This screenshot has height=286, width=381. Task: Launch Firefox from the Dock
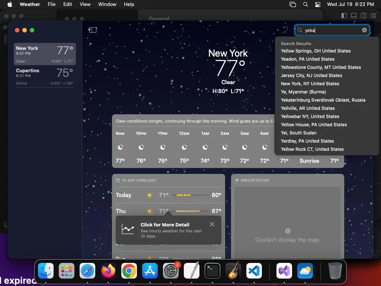click(x=108, y=271)
